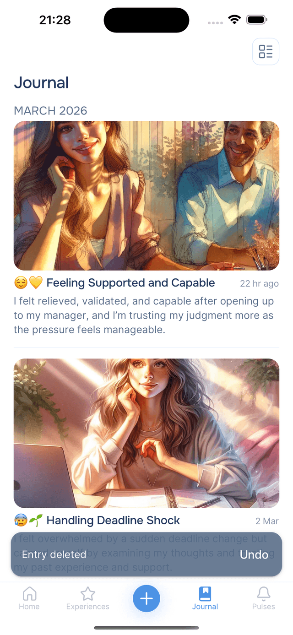Tap the Handling Deadline Shock title
The width and height of the screenshot is (293, 635).
click(x=113, y=521)
